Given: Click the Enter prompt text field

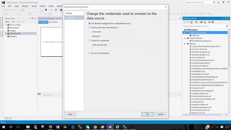Looking at the screenshot, I should pos(122,49).
